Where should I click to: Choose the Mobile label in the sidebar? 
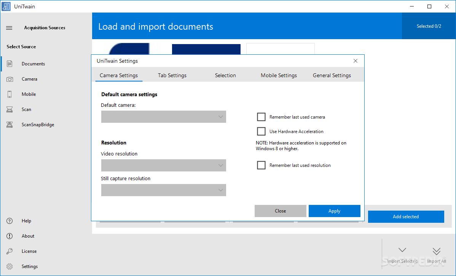point(29,94)
